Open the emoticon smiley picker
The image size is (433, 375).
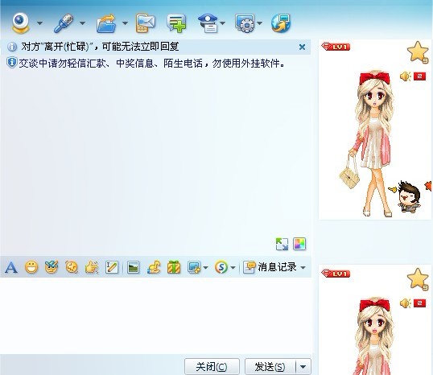31,267
